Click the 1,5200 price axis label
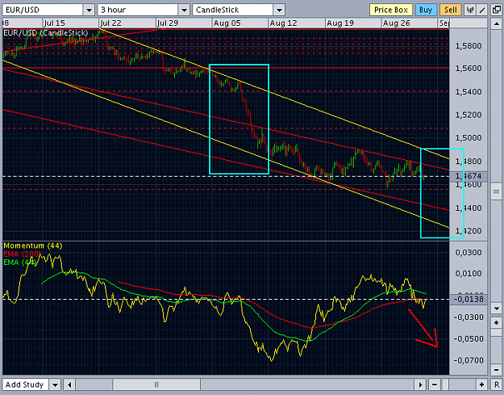The image size is (504, 395). click(469, 115)
